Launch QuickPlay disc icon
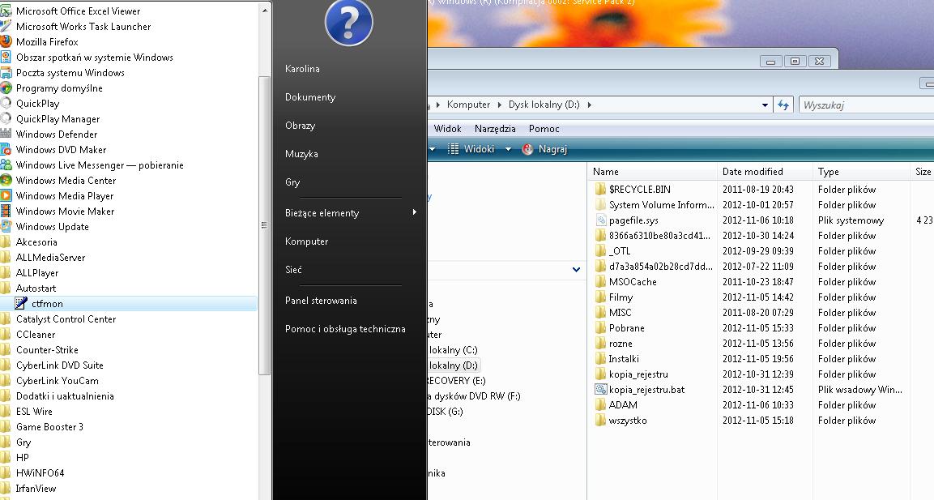 coord(6,103)
